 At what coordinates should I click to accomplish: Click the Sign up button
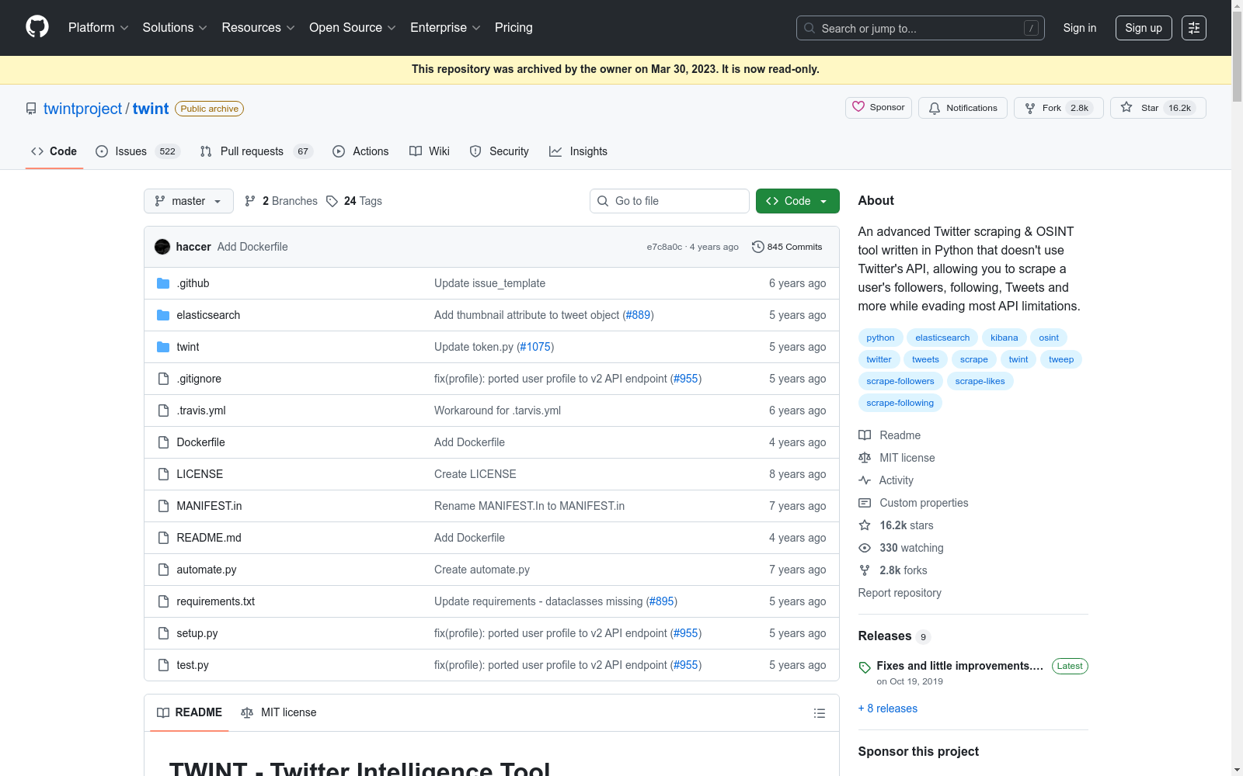pyautogui.click(x=1144, y=28)
